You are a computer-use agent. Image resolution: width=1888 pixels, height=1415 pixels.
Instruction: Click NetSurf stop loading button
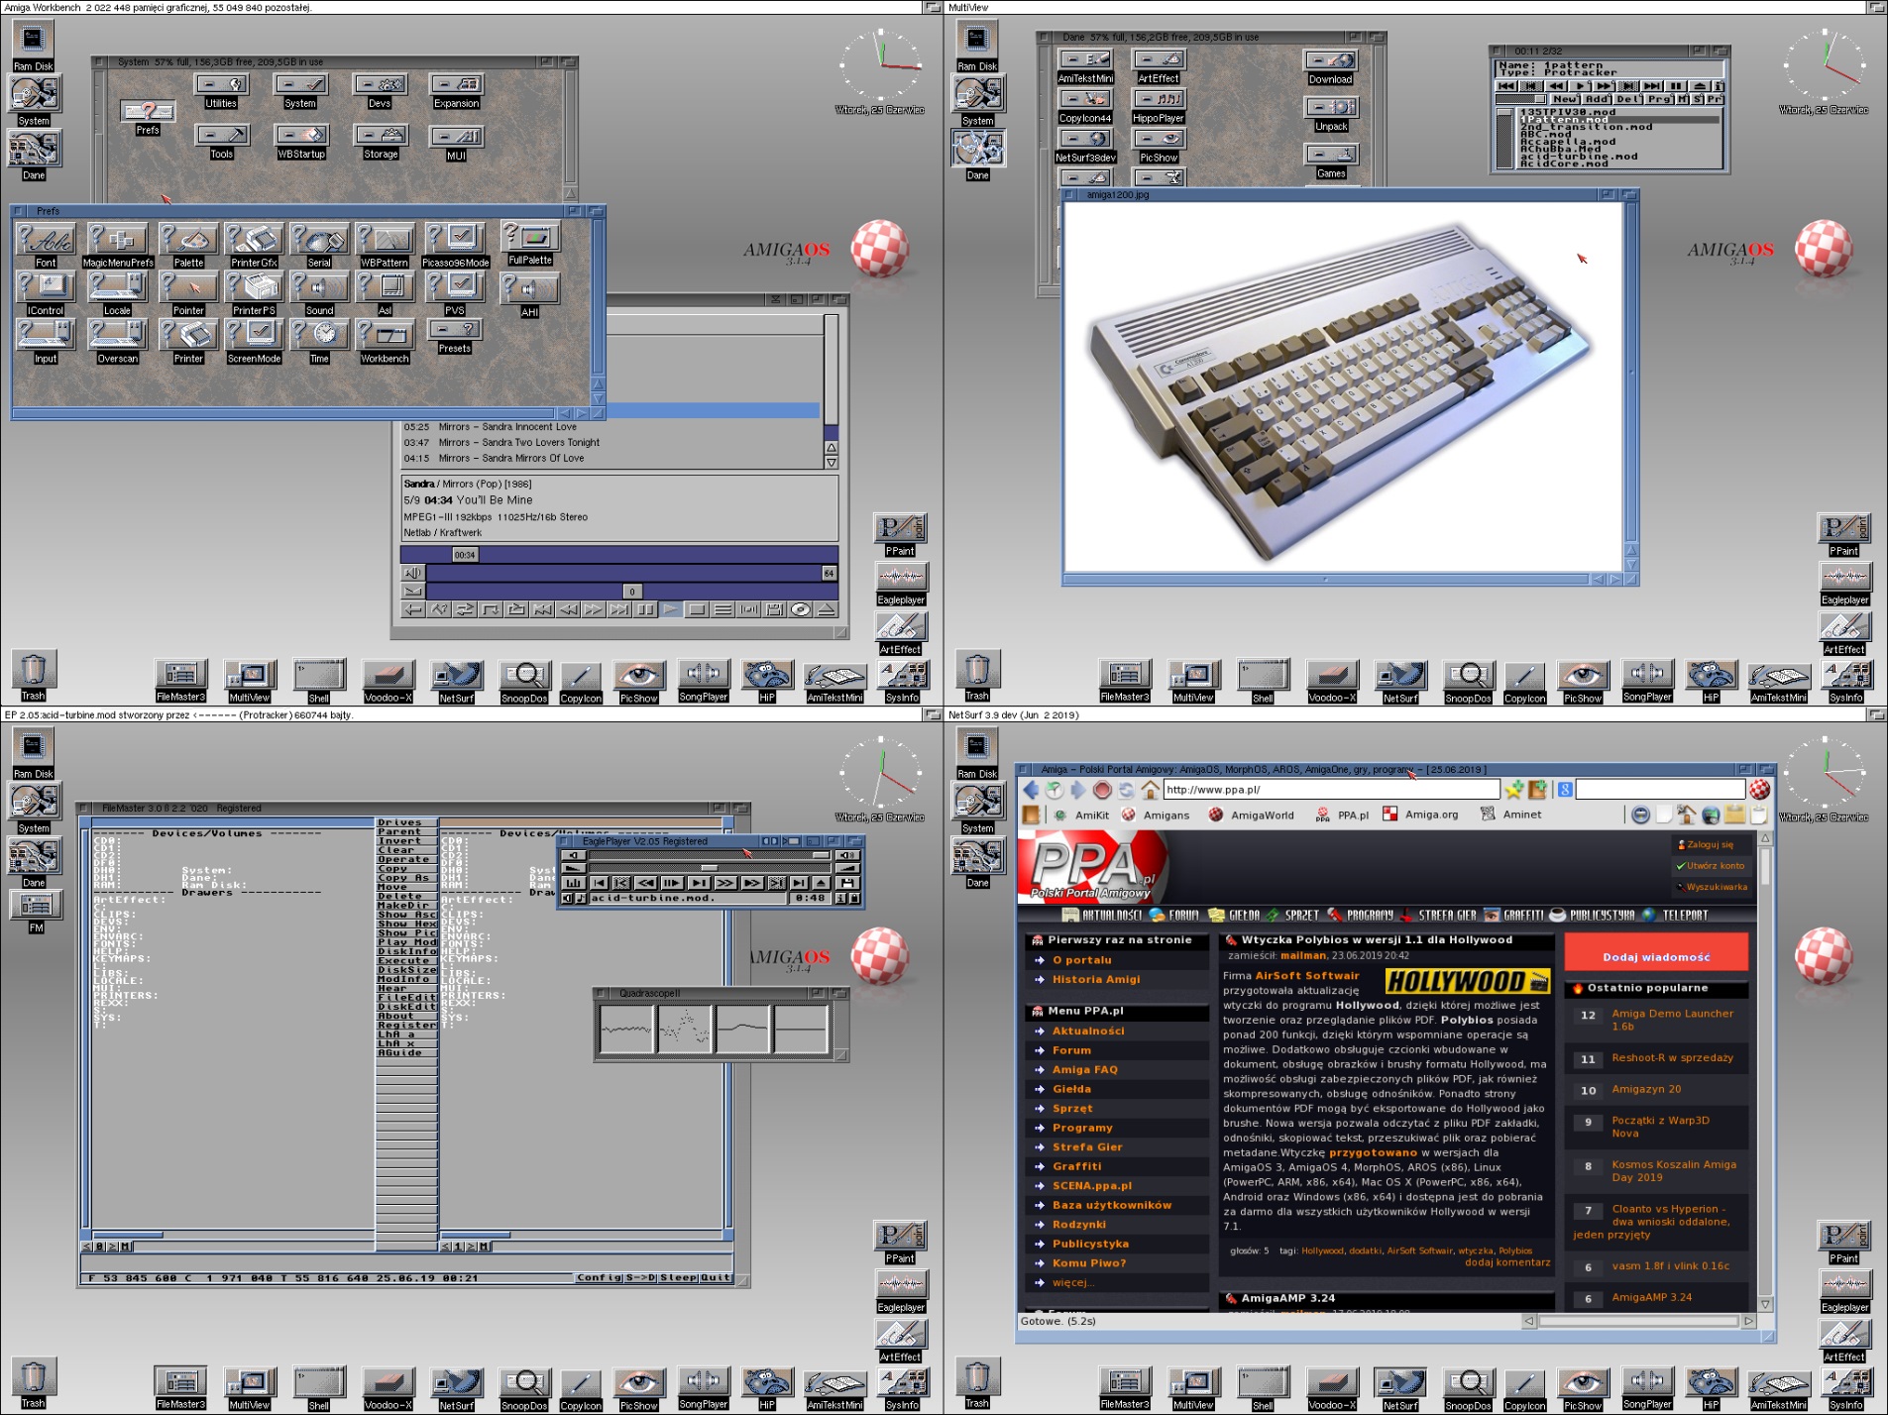tap(1102, 790)
